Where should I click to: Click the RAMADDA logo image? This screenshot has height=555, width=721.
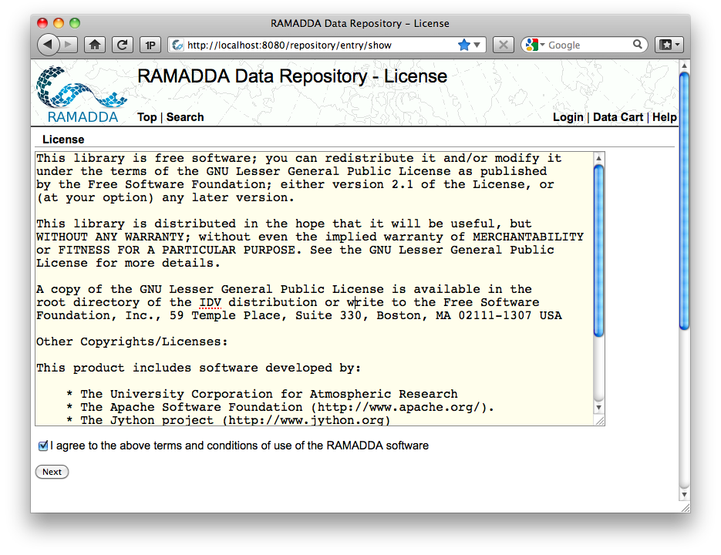coord(82,95)
